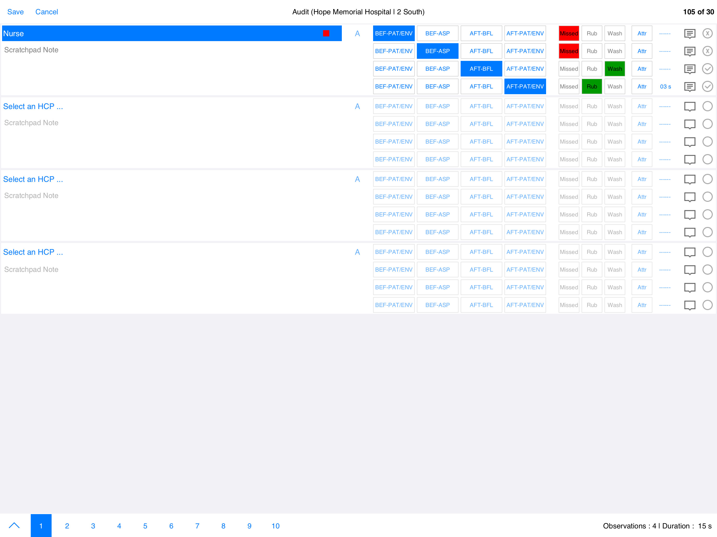This screenshot has height=537, width=717.
Task: Click Attr on Nurse first row
Action: click(642, 33)
